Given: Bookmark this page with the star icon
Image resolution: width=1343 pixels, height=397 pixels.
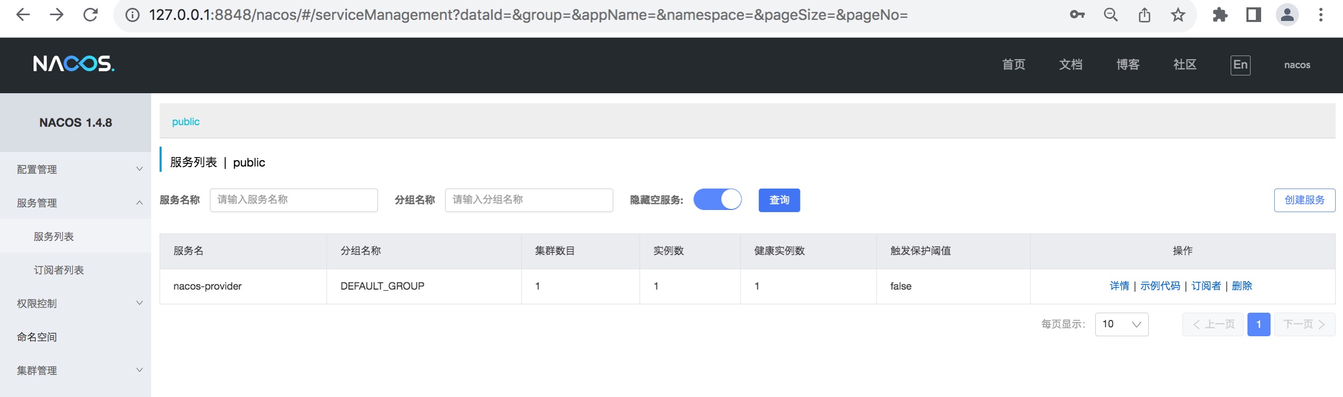Looking at the screenshot, I should 1178,15.
